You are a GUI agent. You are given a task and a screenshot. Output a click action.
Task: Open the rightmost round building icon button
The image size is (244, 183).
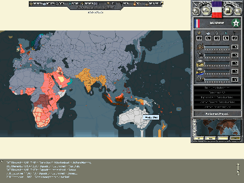pos(238,11)
